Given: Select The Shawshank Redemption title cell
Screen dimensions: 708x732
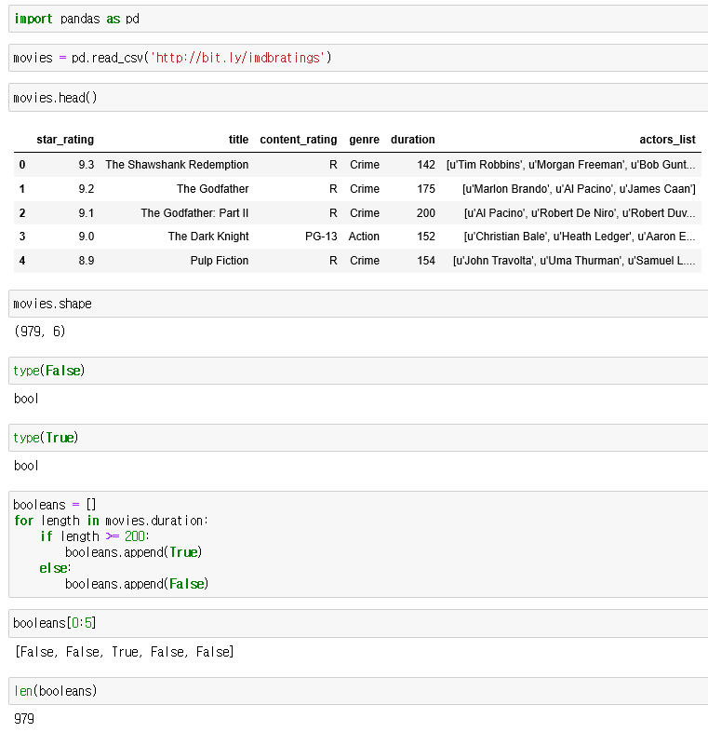Looking at the screenshot, I should pyautogui.click(x=177, y=165).
